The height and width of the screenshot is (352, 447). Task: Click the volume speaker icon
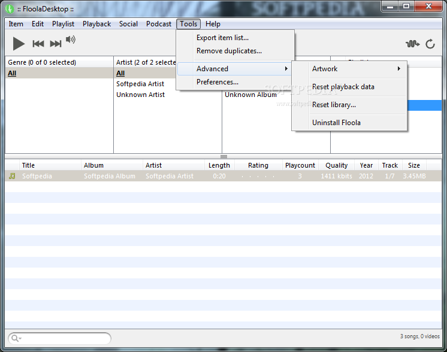coord(71,40)
